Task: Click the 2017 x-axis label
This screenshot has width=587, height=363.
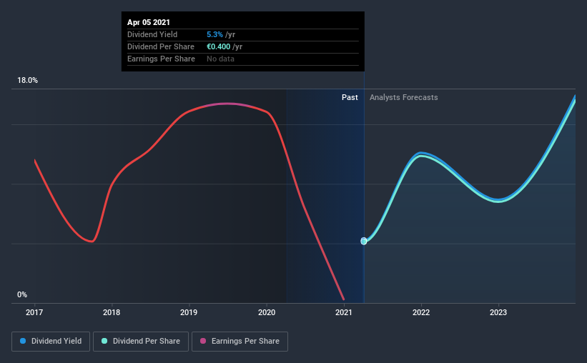Action: [x=34, y=312]
